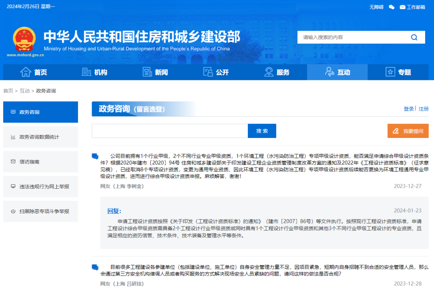The height and width of the screenshot is (294, 434).
Task: Open 信访指南 in the sidebar
Action: pyautogui.click(x=41, y=162)
